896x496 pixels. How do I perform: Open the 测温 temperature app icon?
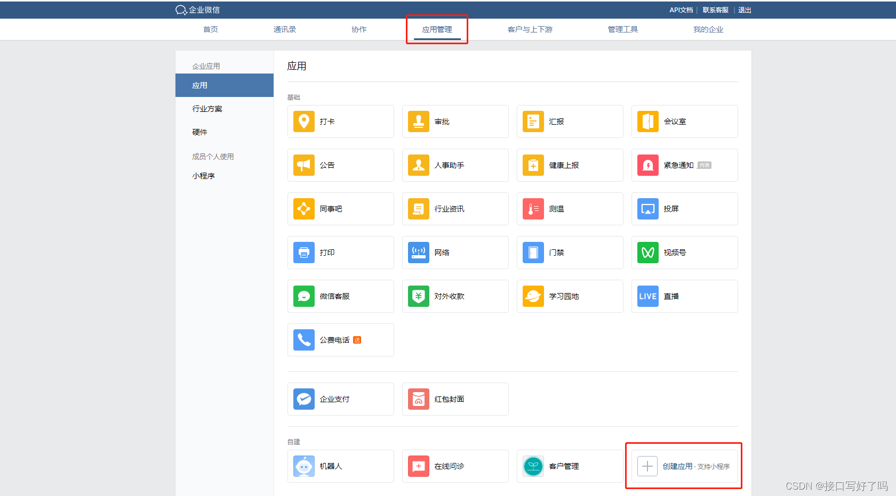(533, 209)
